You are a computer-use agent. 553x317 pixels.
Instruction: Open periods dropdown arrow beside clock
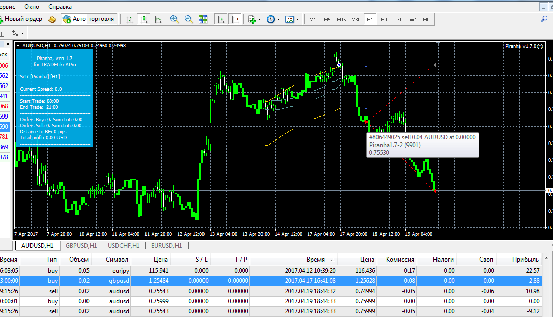(x=279, y=20)
